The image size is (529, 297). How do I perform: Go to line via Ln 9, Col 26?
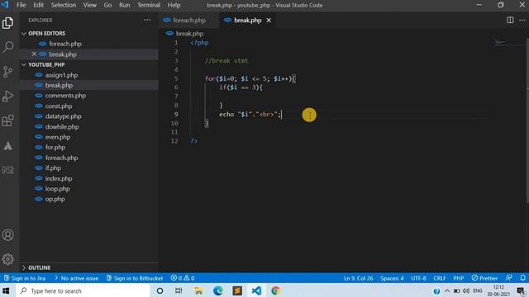(358, 278)
